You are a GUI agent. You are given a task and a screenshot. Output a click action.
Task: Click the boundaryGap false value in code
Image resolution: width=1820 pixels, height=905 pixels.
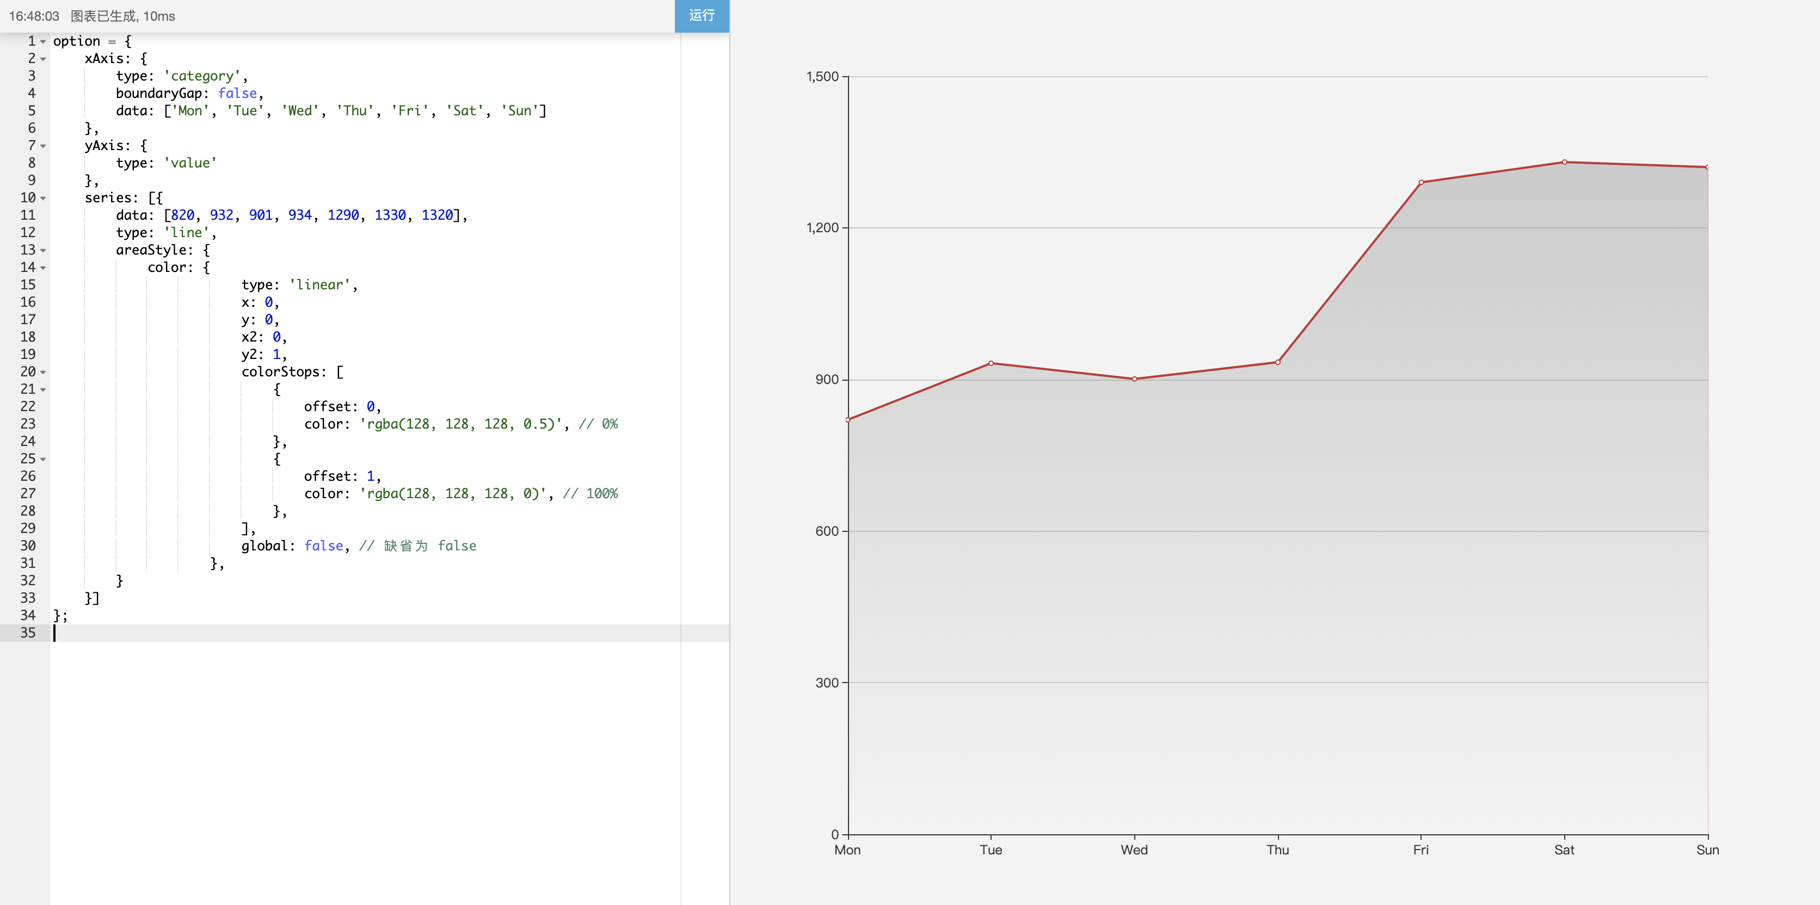(237, 93)
